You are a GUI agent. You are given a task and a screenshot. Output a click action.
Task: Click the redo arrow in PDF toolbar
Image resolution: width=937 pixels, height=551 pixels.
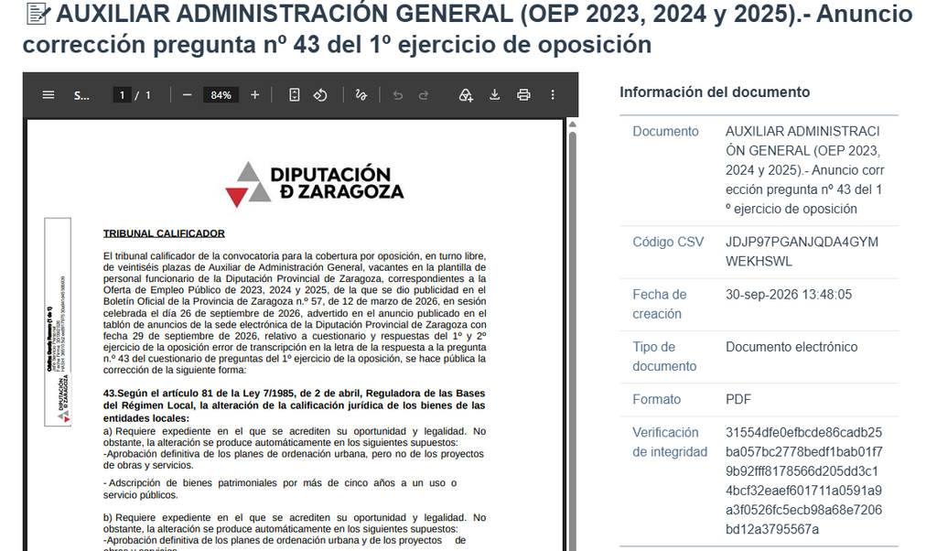[x=424, y=95]
